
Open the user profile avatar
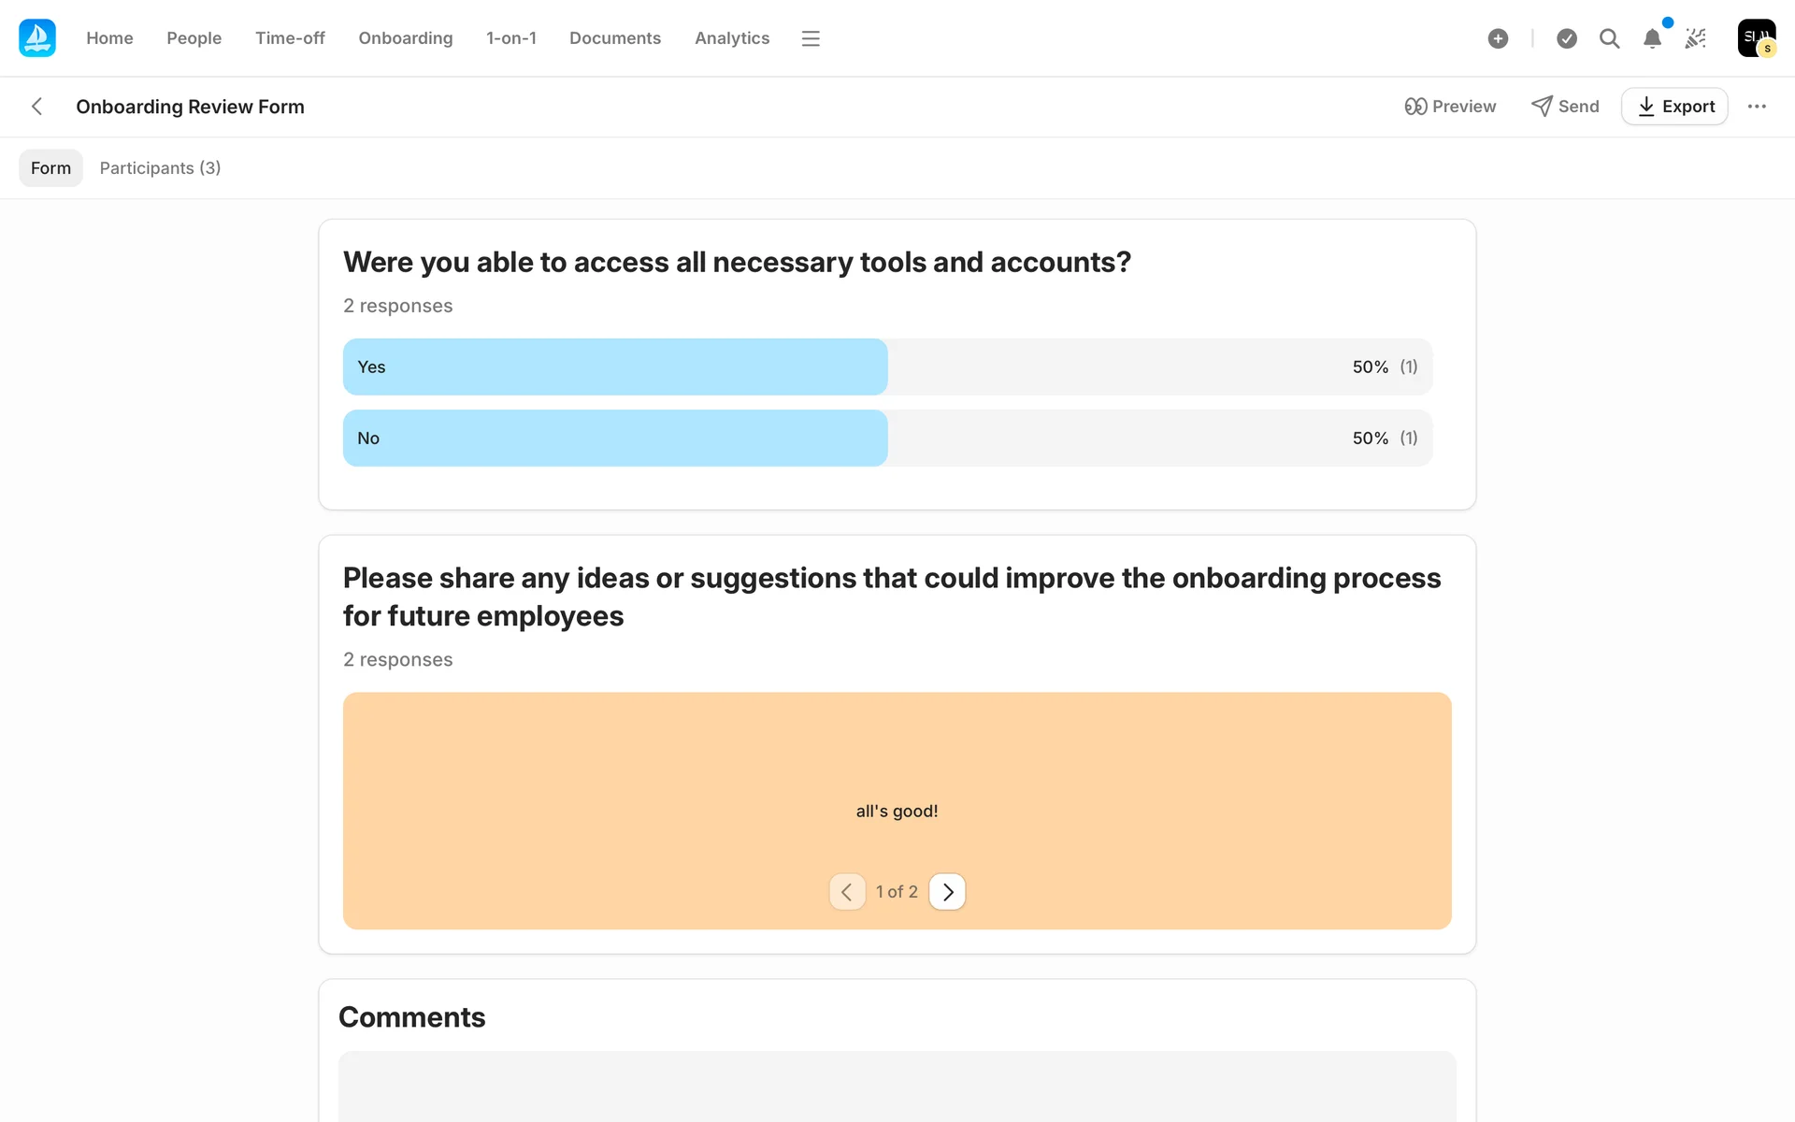[1756, 38]
